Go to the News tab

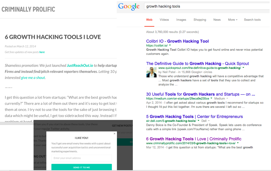(x=217, y=20)
